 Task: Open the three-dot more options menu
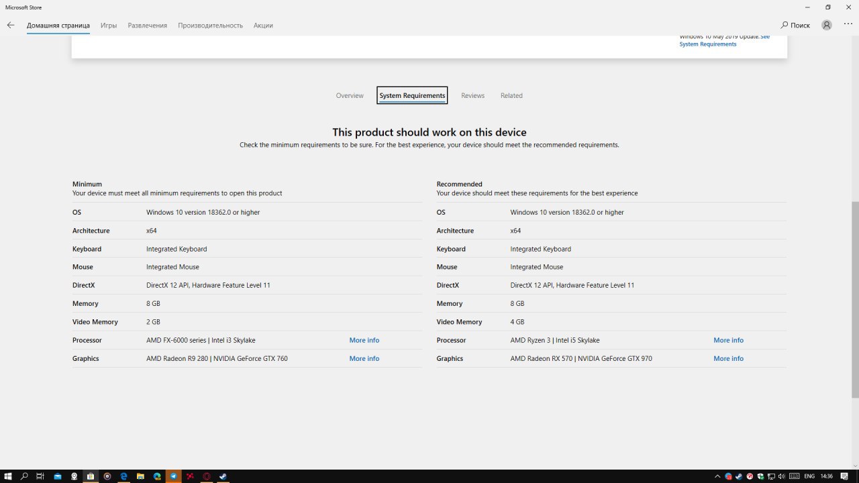pyautogui.click(x=848, y=24)
